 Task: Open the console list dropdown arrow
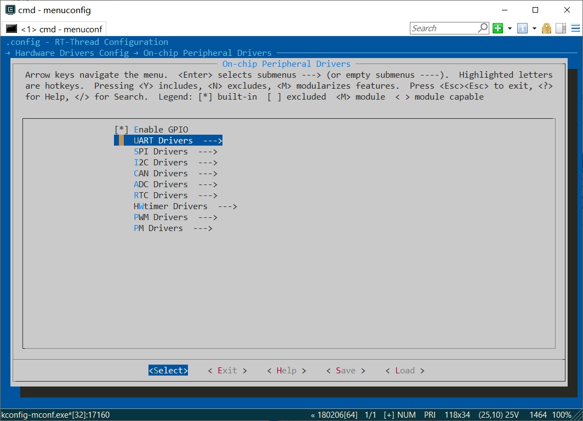click(534, 28)
